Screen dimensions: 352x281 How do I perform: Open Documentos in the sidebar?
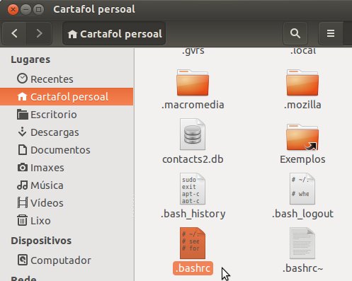tap(67, 150)
